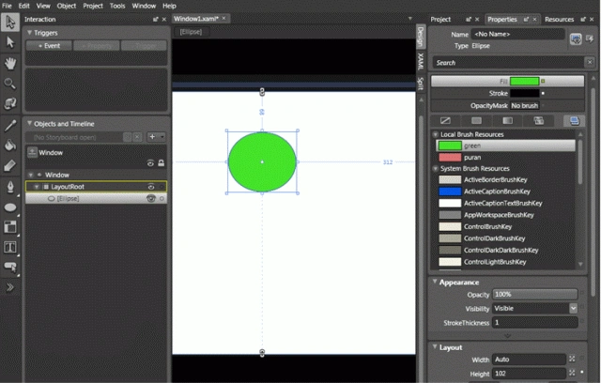
Task: Select the Zoom magnifier tool
Action: click(10, 84)
